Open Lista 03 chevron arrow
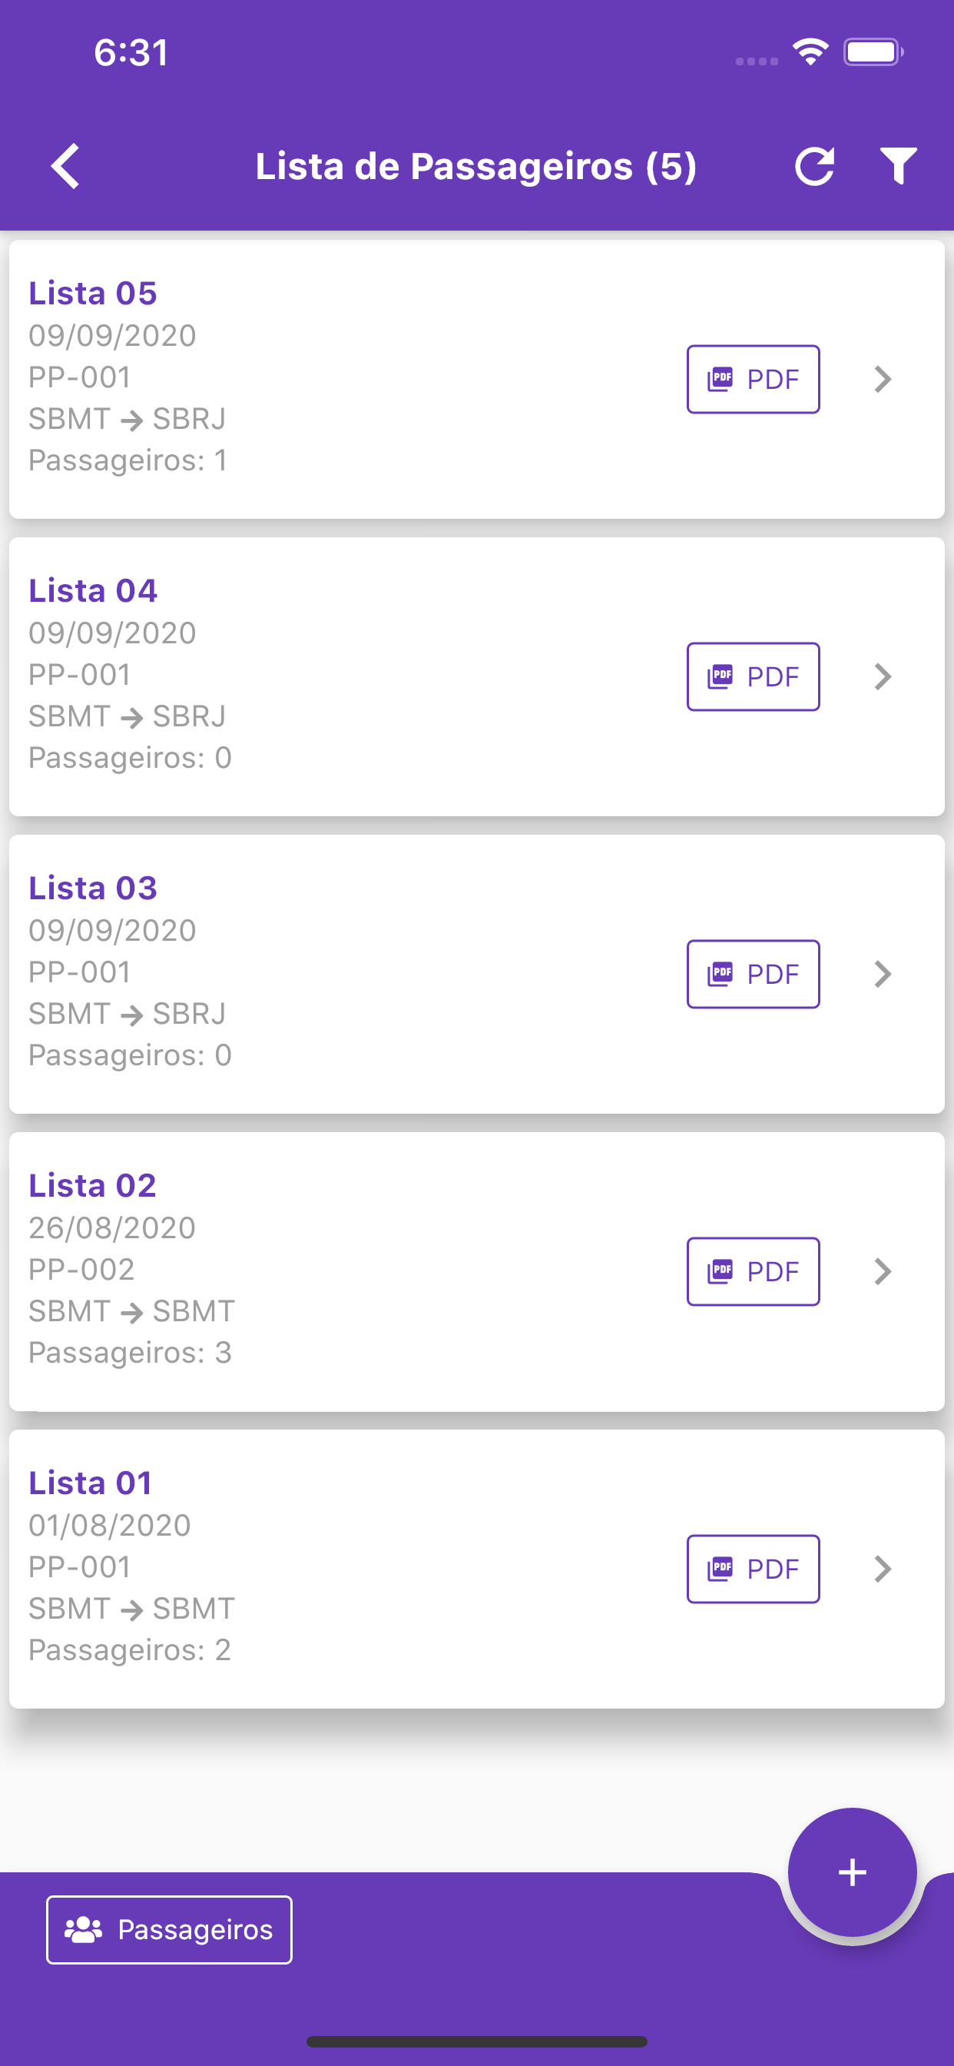This screenshot has width=954, height=2066. click(883, 974)
